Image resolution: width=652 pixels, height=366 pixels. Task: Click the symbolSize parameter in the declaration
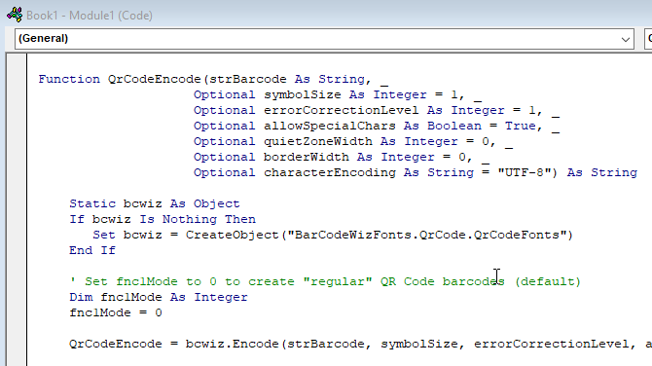[303, 94]
